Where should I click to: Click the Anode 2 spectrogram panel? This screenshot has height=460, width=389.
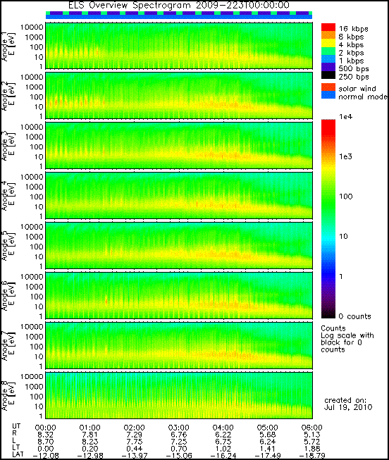pyautogui.click(x=179, y=96)
